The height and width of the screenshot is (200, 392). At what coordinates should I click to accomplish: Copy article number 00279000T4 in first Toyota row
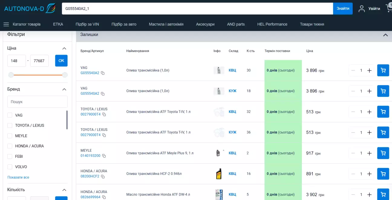tap(104, 114)
